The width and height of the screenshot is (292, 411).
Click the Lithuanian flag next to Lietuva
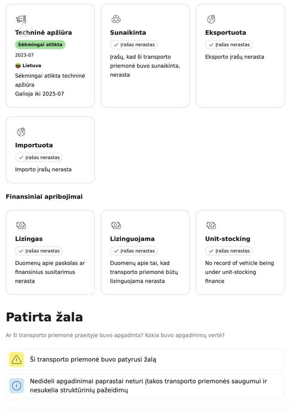[x=18, y=65]
